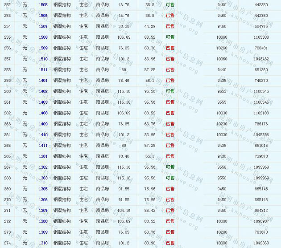Image resolution: width=281 pixels, height=248 pixels.
Task: Open room number 1506 link
Action: (43, 16)
